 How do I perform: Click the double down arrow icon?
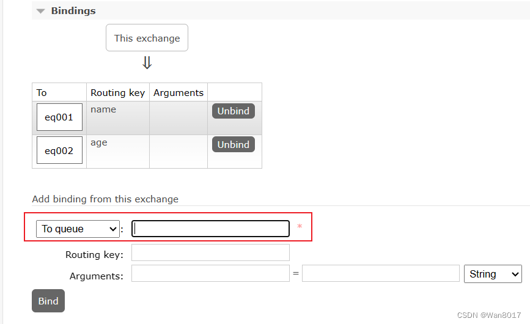(147, 63)
